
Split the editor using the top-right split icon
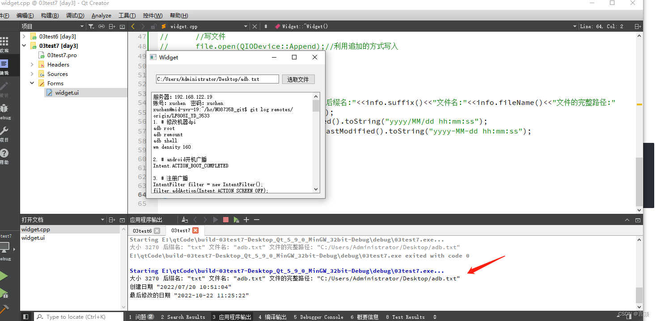[637, 26]
